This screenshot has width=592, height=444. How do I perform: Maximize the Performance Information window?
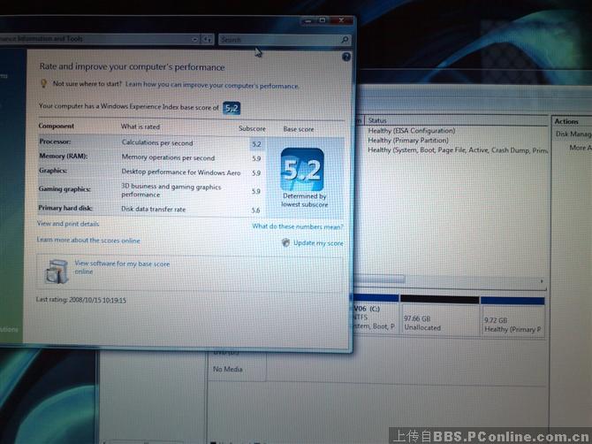click(x=322, y=20)
